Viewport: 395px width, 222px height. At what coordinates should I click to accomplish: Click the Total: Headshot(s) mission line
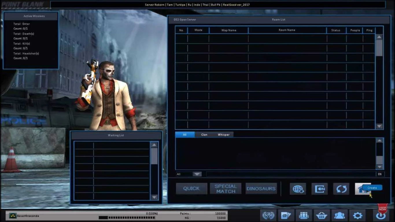[x=26, y=53]
